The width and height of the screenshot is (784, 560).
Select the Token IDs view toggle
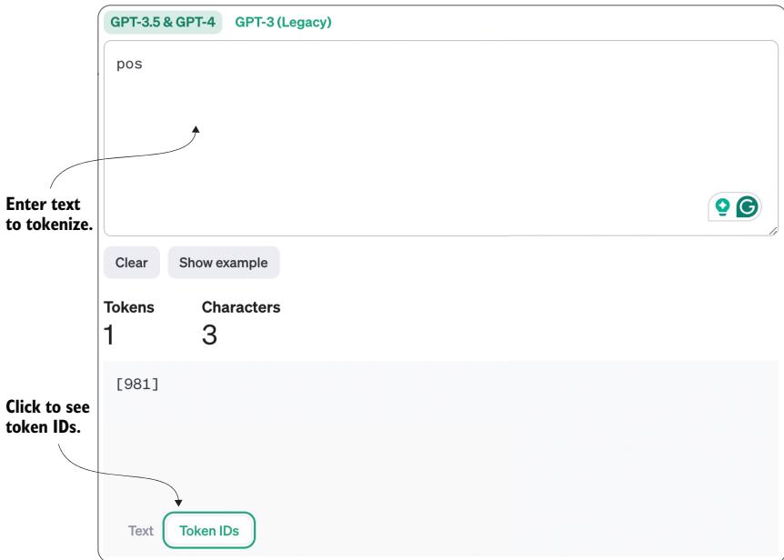[x=209, y=531]
